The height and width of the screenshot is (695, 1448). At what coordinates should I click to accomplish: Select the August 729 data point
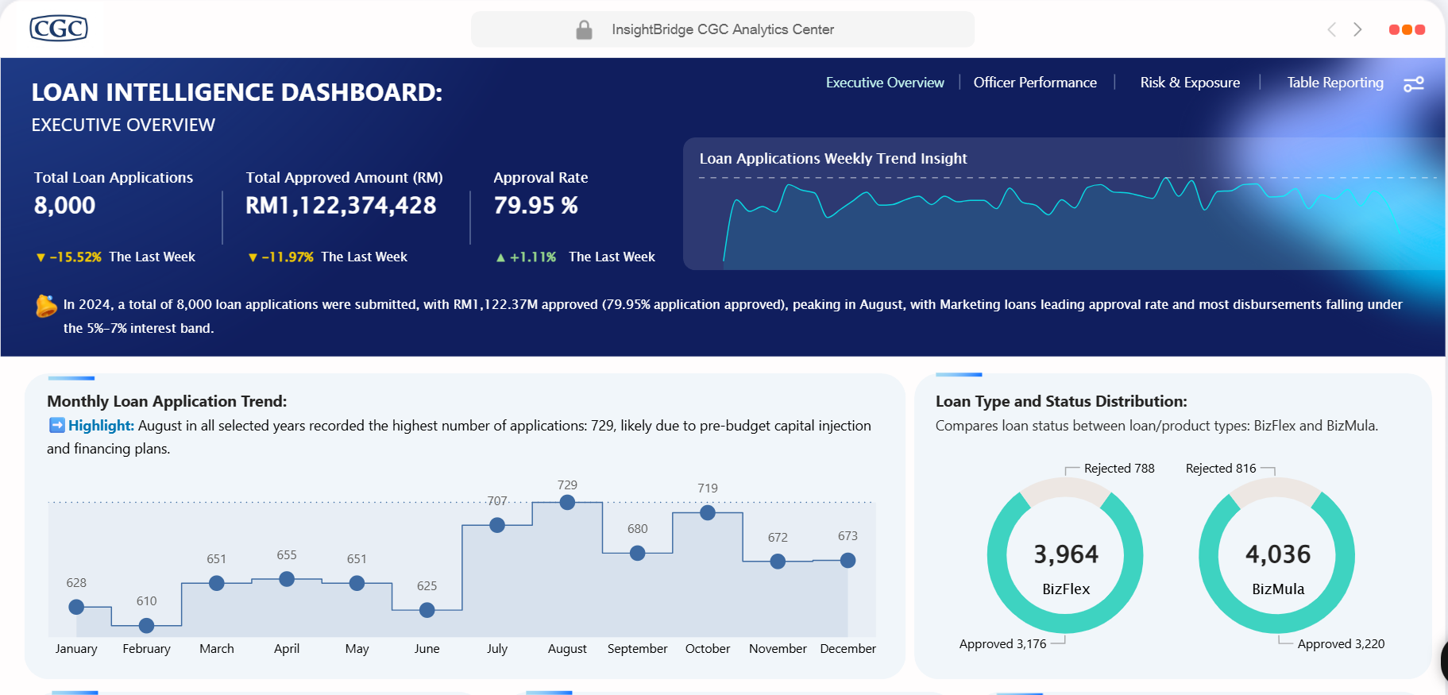coord(567,502)
